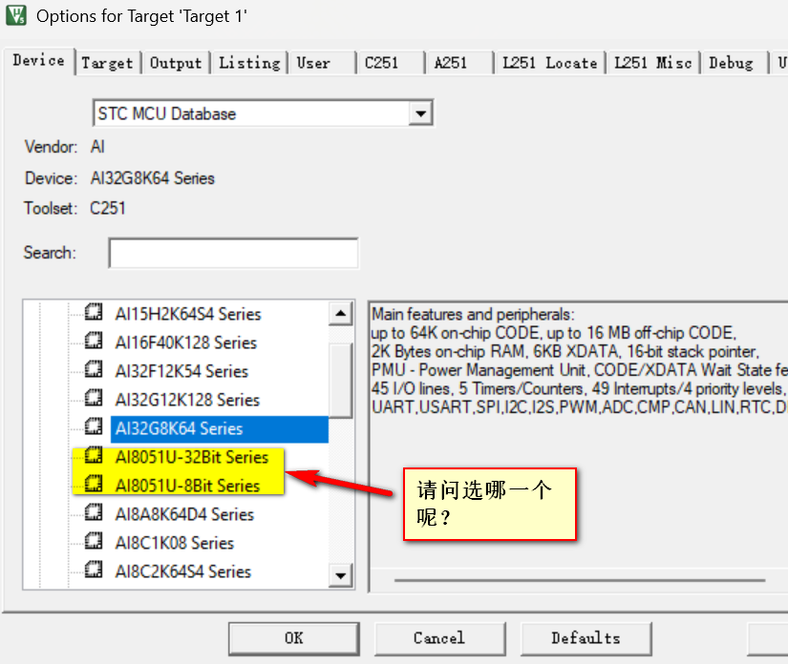This screenshot has height=664, width=788.
Task: Click the chip icon beside AI32G12K128 Series
Action: tap(94, 399)
